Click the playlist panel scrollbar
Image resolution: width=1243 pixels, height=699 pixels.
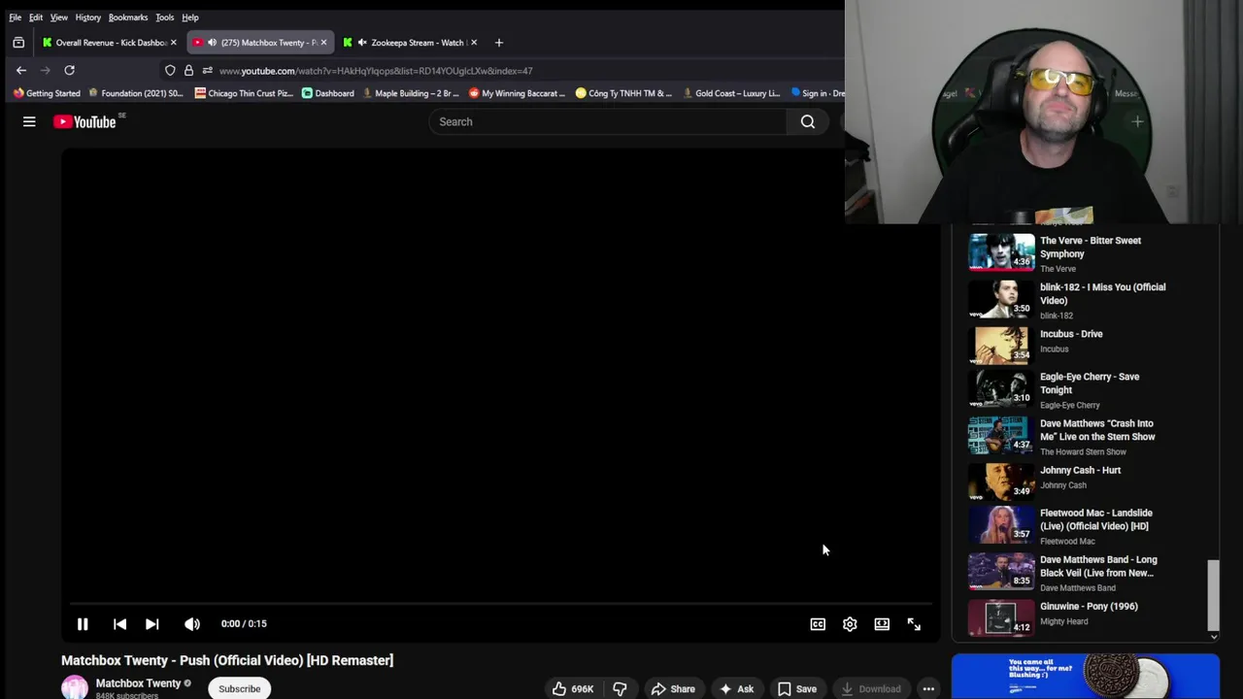click(x=1213, y=594)
